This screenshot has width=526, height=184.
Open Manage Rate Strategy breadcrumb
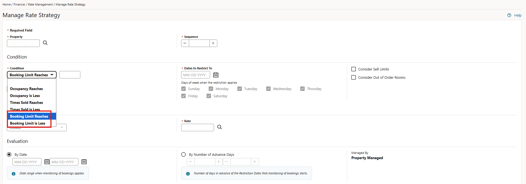point(71,4)
